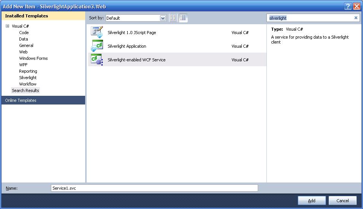The image size is (363, 209).
Task: Select Silverlight Application template name
Action: tap(127, 46)
